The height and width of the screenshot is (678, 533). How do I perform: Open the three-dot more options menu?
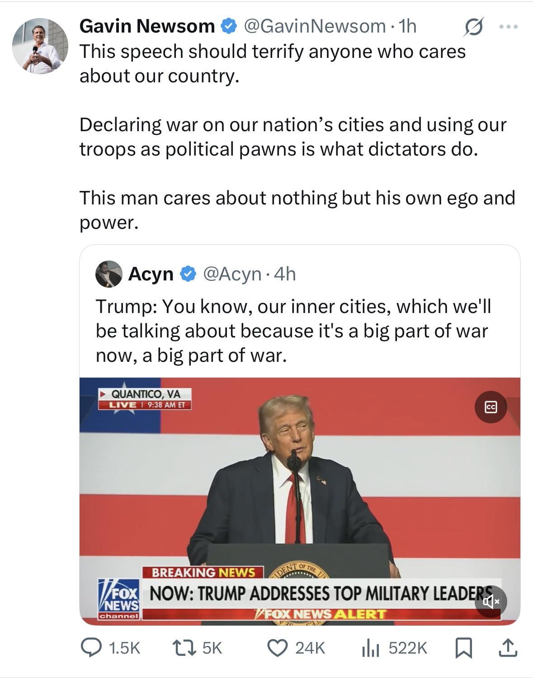[x=509, y=27]
